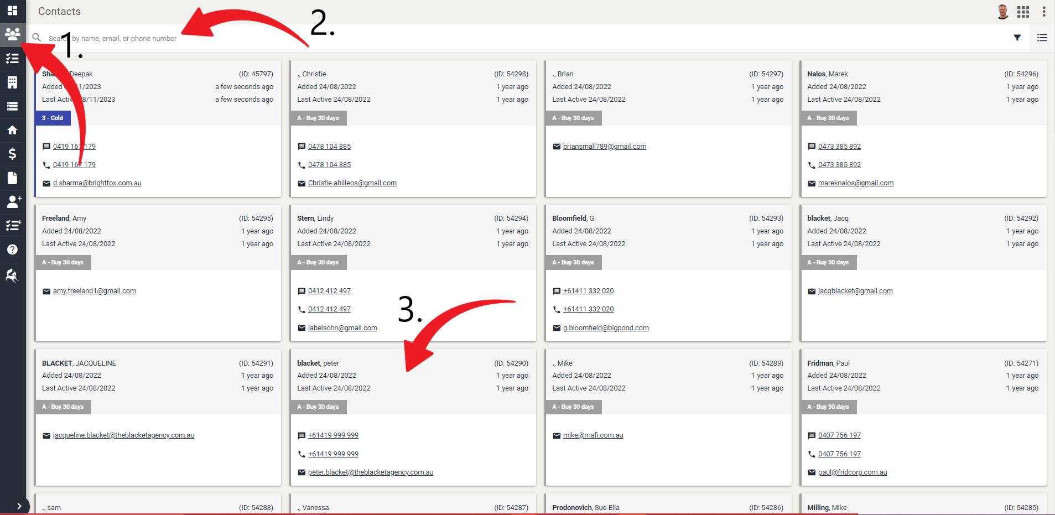Open the sales dollar icon in sidebar

coord(12,154)
